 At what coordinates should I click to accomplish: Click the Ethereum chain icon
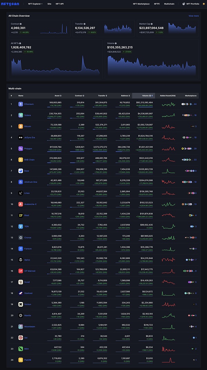21,104
